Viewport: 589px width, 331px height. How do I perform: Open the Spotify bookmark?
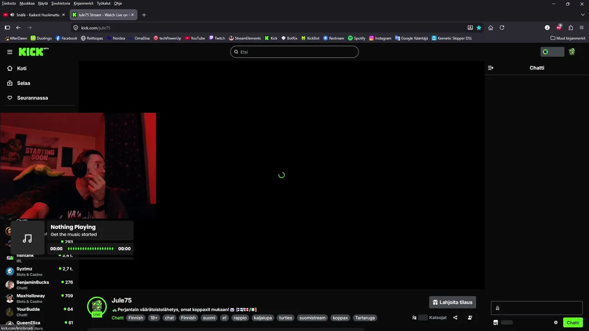(x=357, y=38)
